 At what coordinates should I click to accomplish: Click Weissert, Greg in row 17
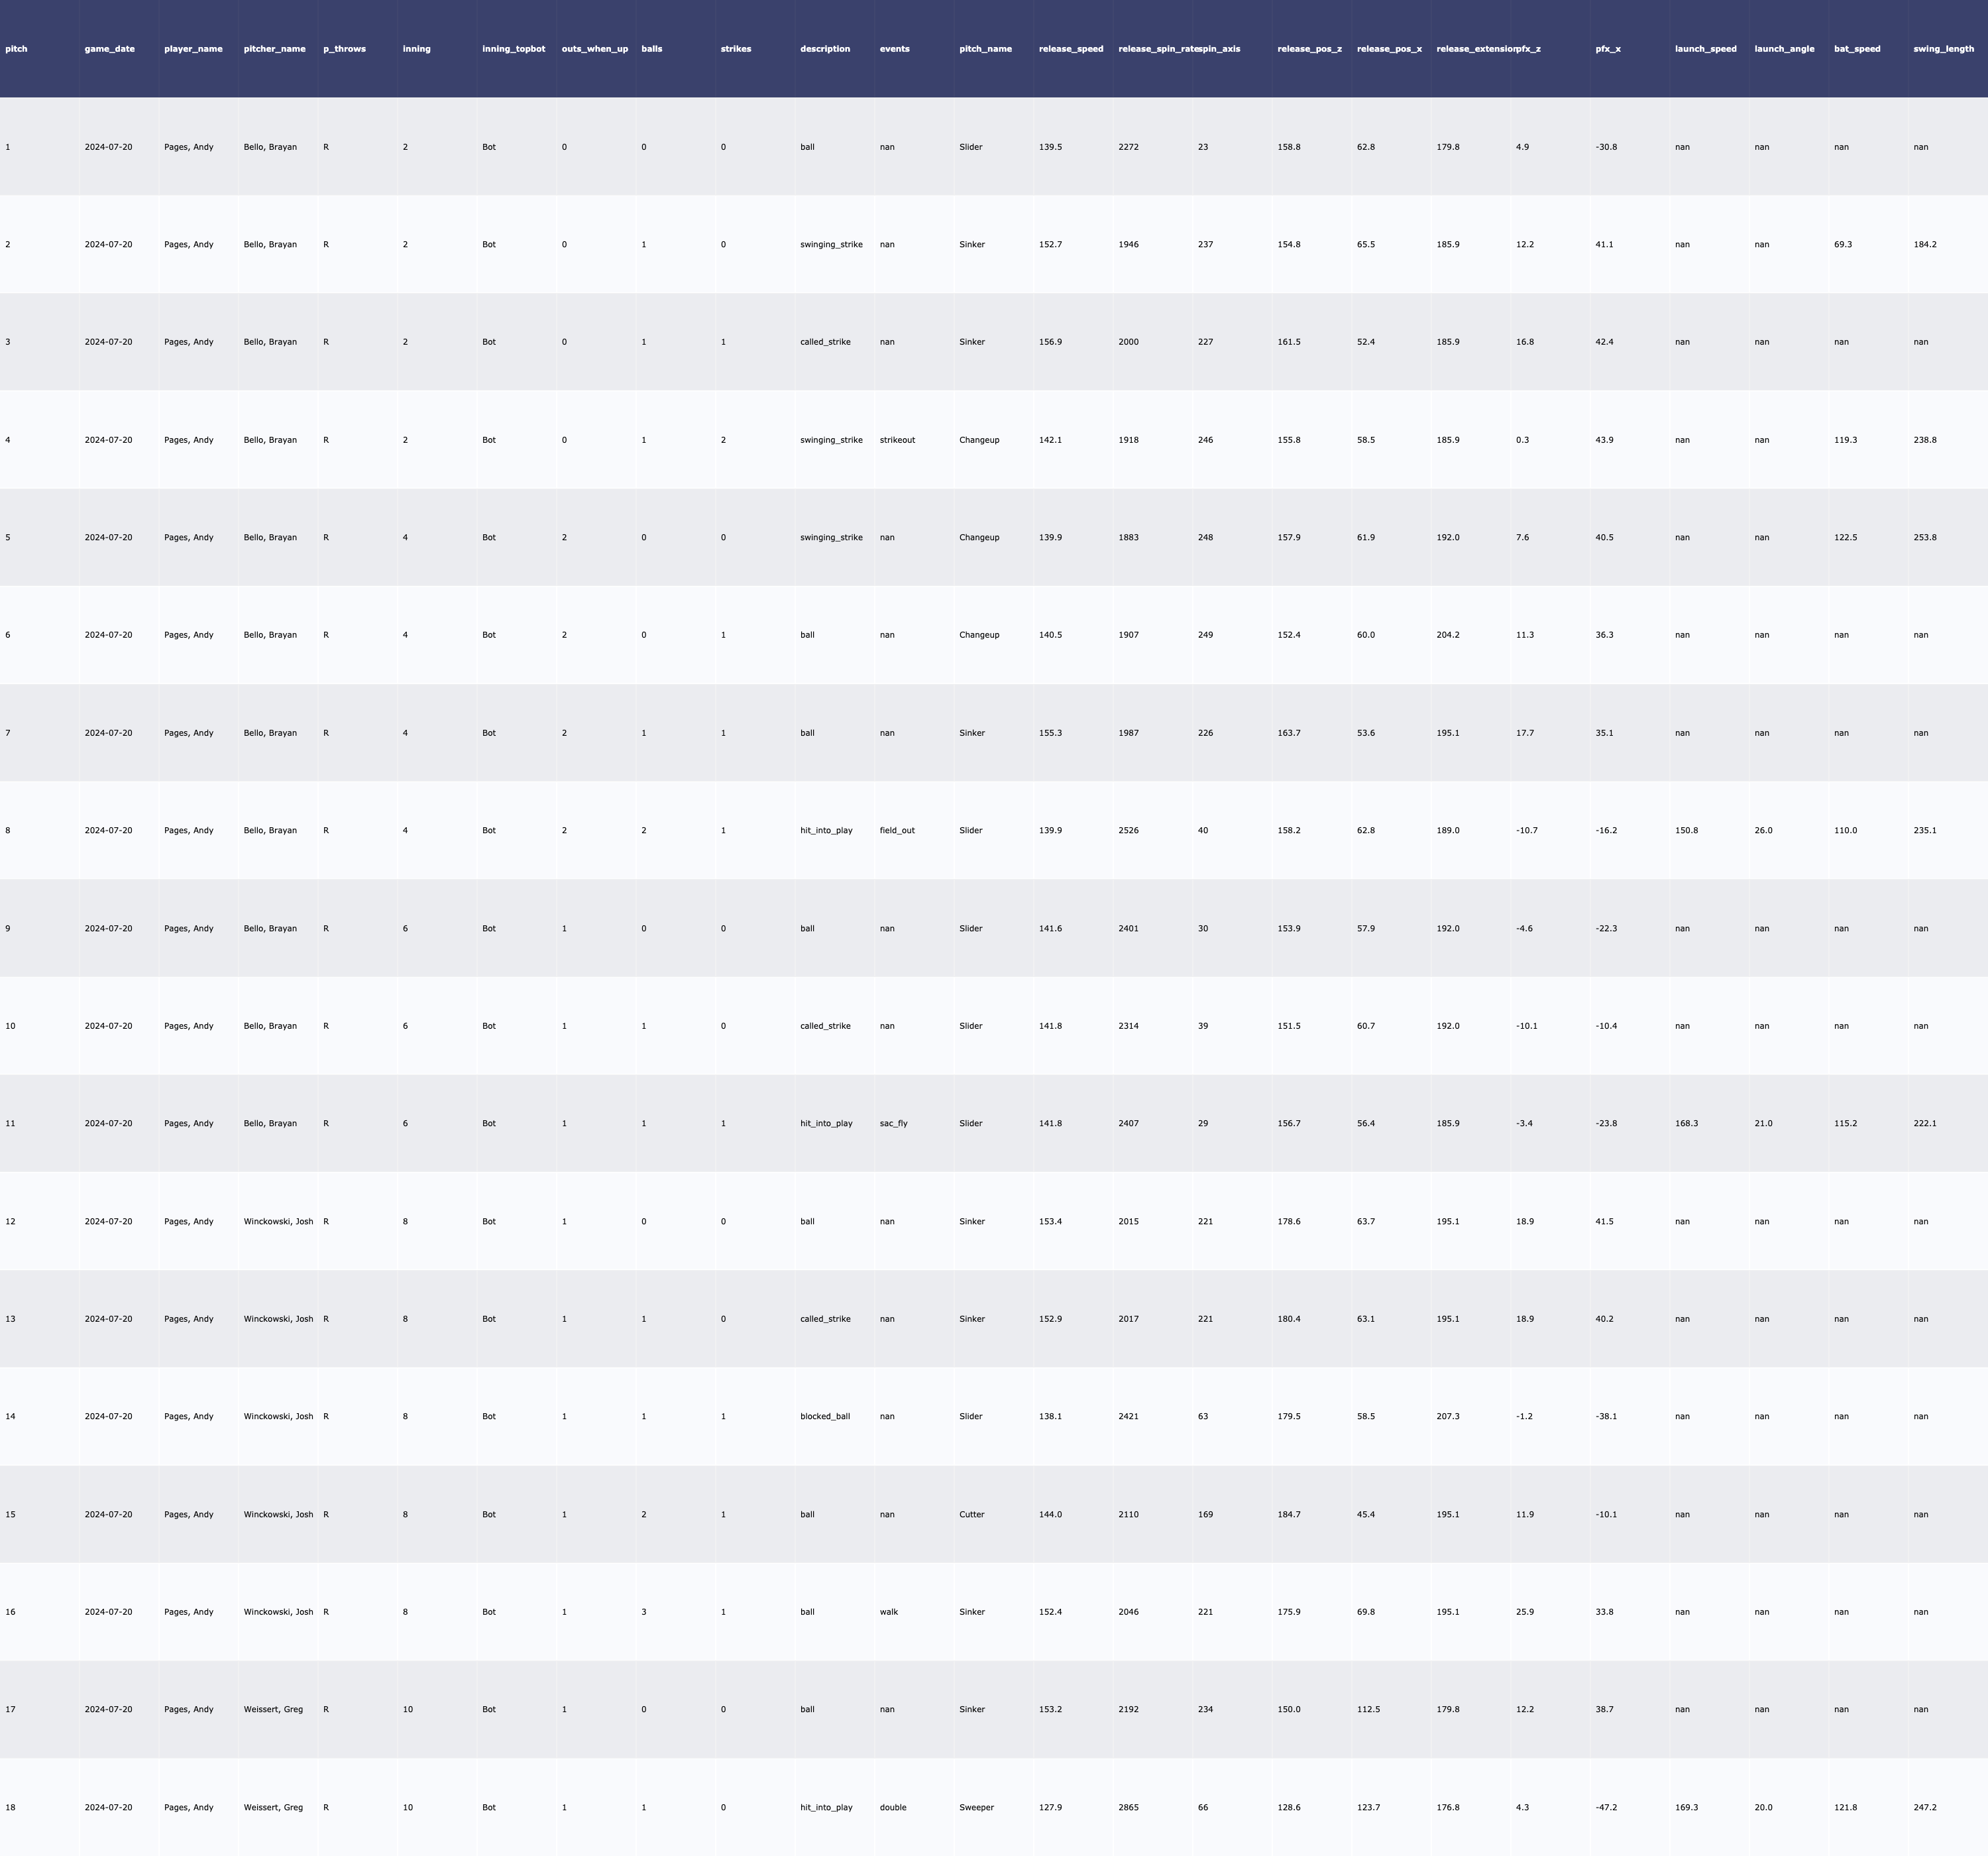[273, 1709]
